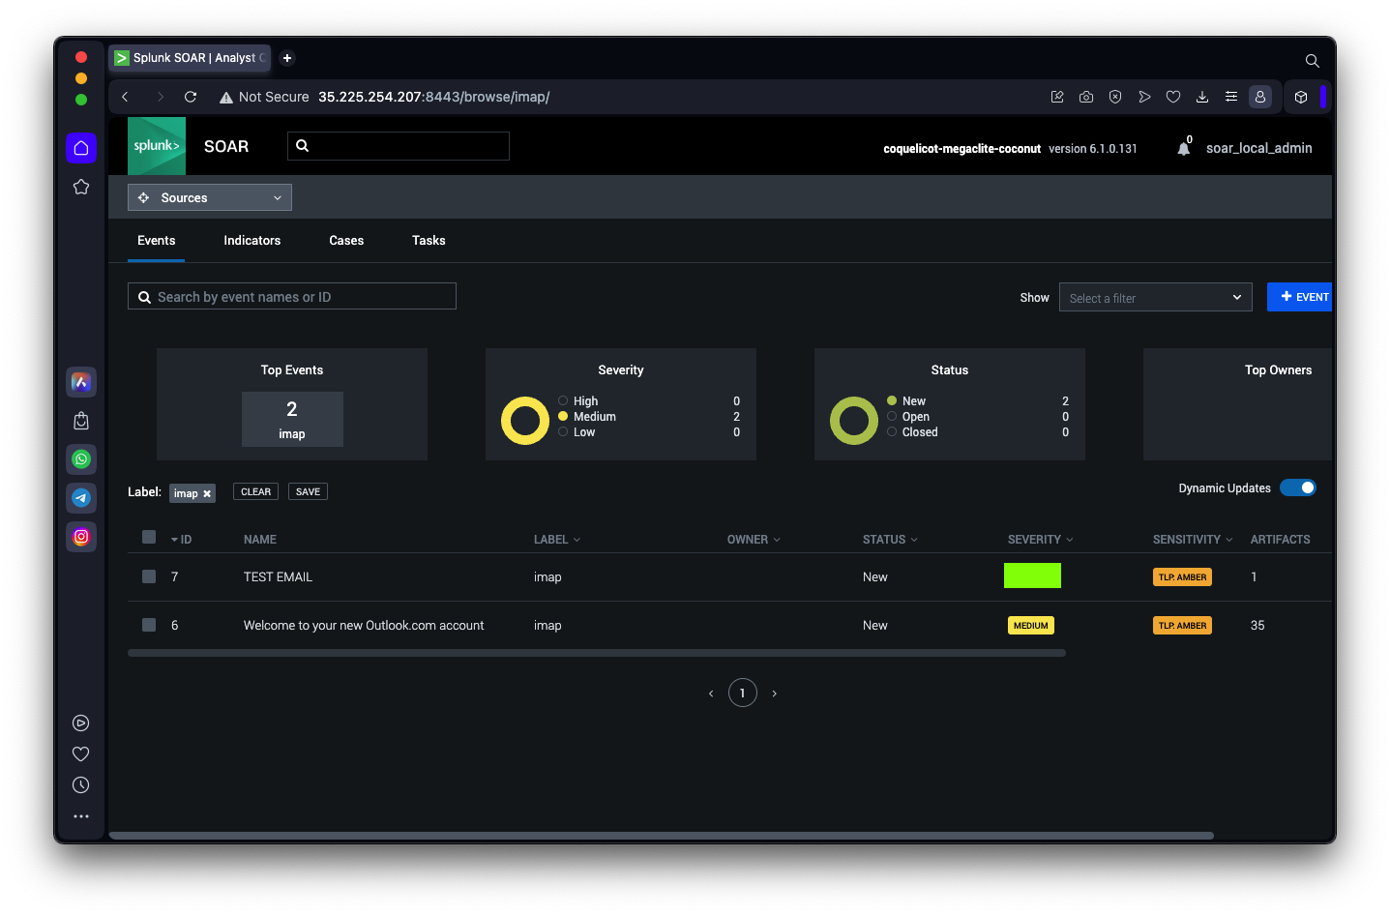1390x915 pixels.
Task: Open the notifications bell icon
Action: [1183, 148]
